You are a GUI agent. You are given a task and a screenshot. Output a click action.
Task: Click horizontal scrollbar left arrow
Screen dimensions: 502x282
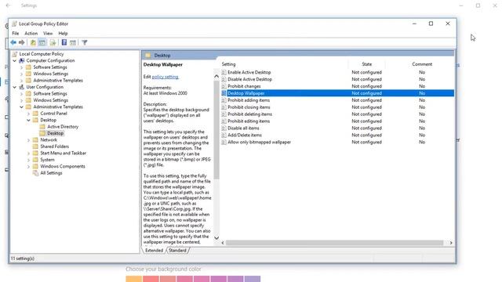(223, 243)
